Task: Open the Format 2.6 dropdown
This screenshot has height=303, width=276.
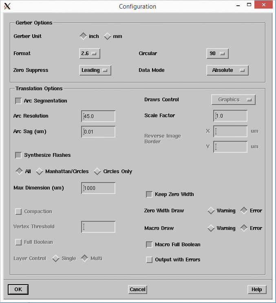Action: pos(90,53)
